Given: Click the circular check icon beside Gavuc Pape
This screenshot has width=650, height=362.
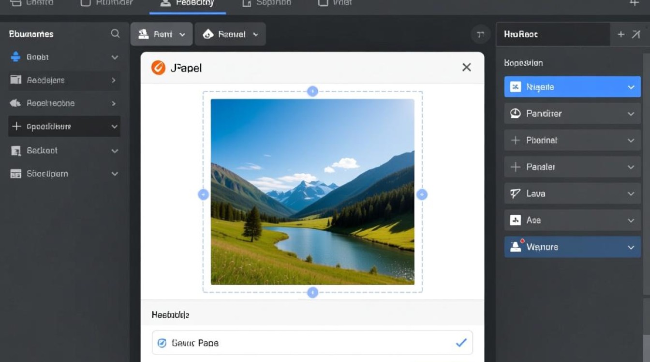Looking at the screenshot, I should (162, 343).
